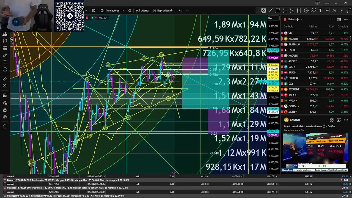Sort watchlist by Cambio% column
The height and width of the screenshot is (198, 352).
343,26
